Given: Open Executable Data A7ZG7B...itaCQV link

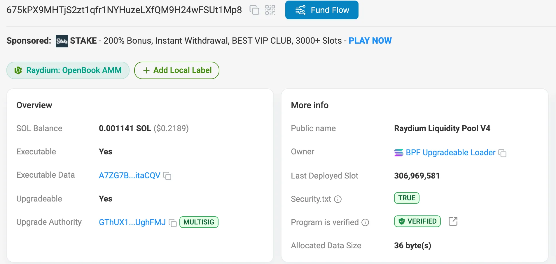Looking at the screenshot, I should [x=130, y=176].
